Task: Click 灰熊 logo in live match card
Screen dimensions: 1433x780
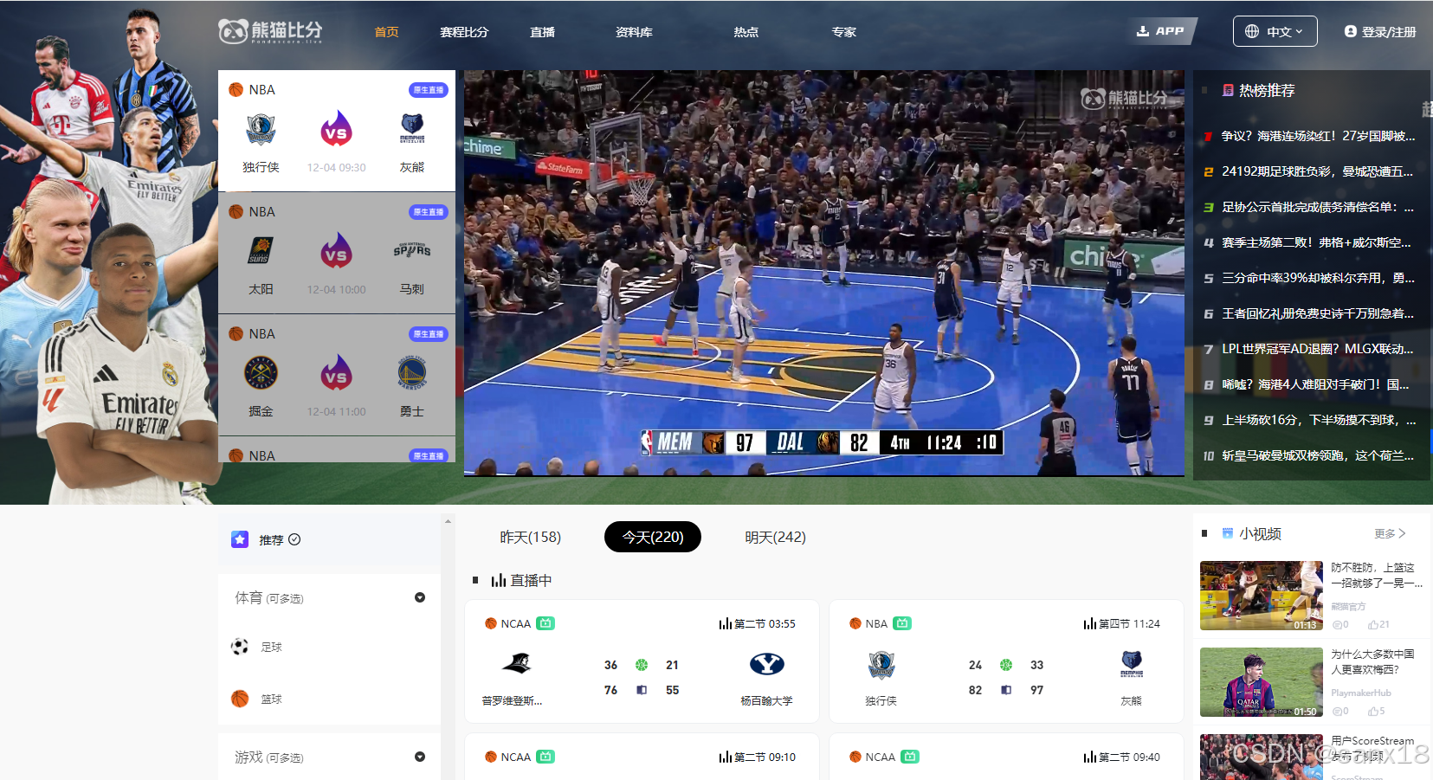Action: coord(1132,664)
